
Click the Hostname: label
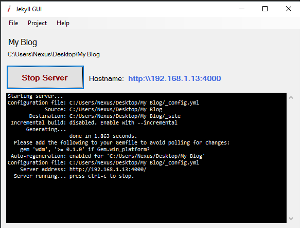click(107, 78)
